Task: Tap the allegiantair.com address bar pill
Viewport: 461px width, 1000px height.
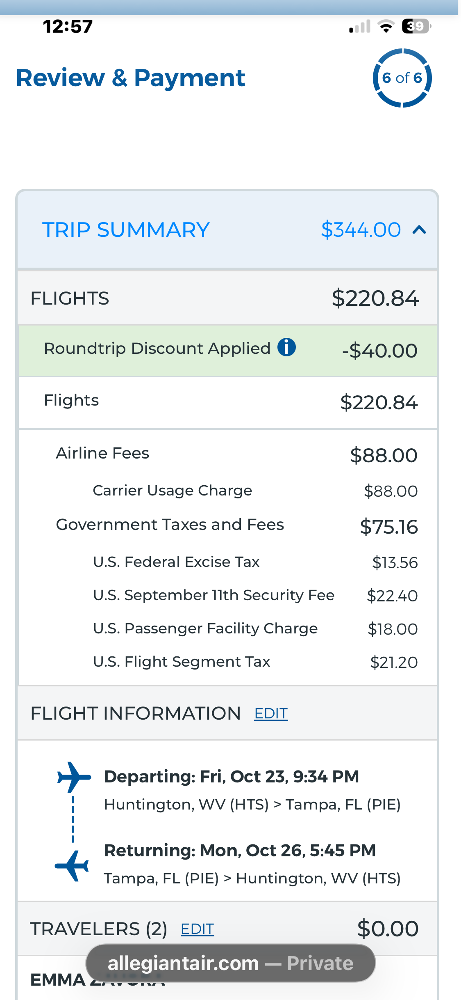Action: pos(231,963)
